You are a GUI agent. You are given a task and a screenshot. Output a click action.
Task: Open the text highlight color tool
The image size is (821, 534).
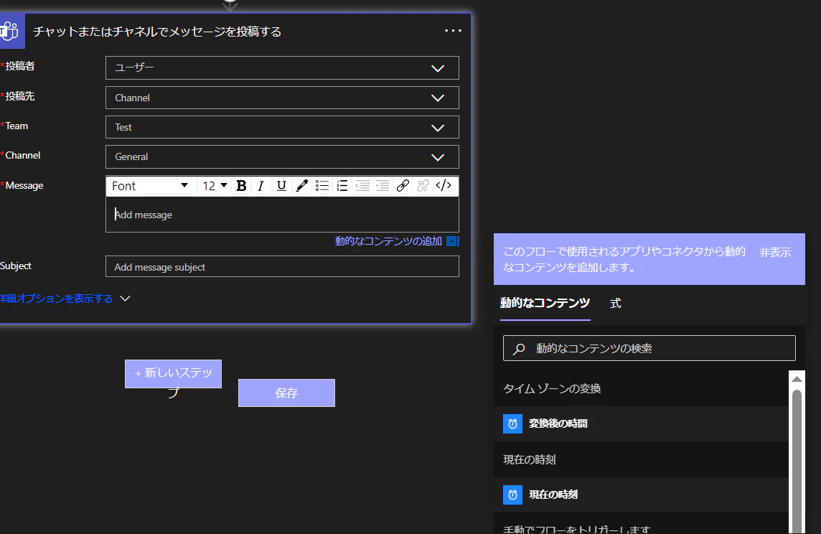click(301, 185)
